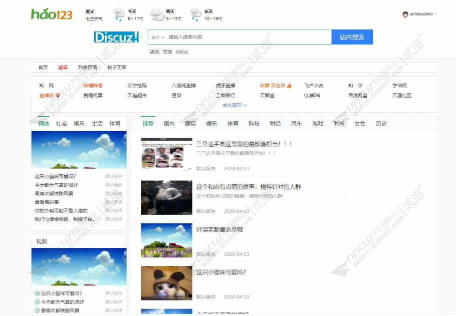Screen dimensions: 456x316
Task: Open the adminadmin account dropdown
Action: click(435, 14)
